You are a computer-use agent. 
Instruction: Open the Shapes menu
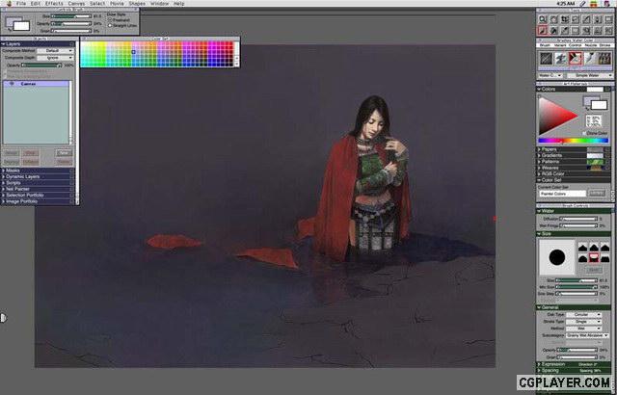coord(137,3)
